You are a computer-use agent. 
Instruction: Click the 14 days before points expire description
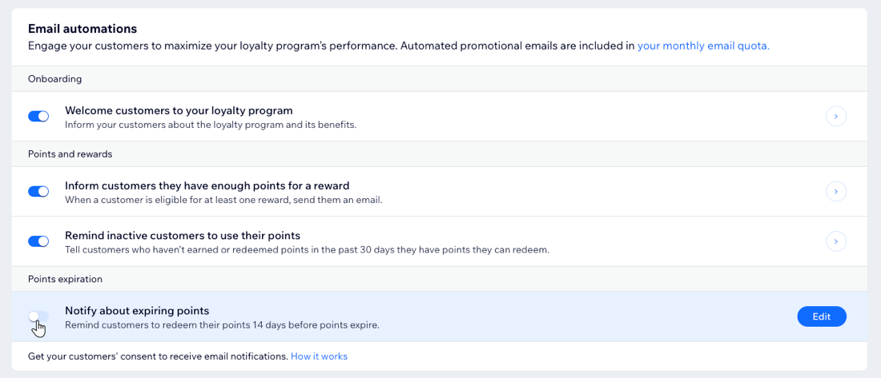(222, 324)
